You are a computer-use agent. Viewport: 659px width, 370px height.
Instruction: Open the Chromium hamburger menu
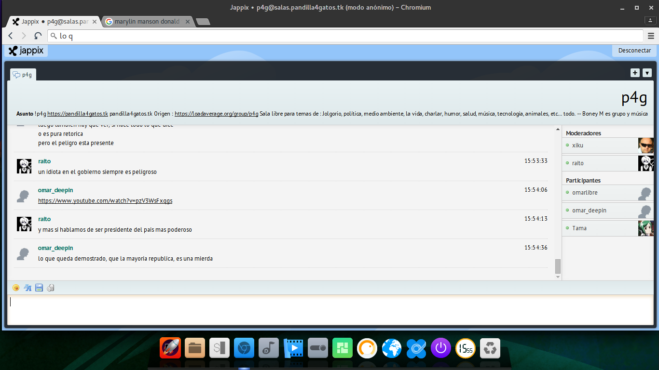(651, 36)
